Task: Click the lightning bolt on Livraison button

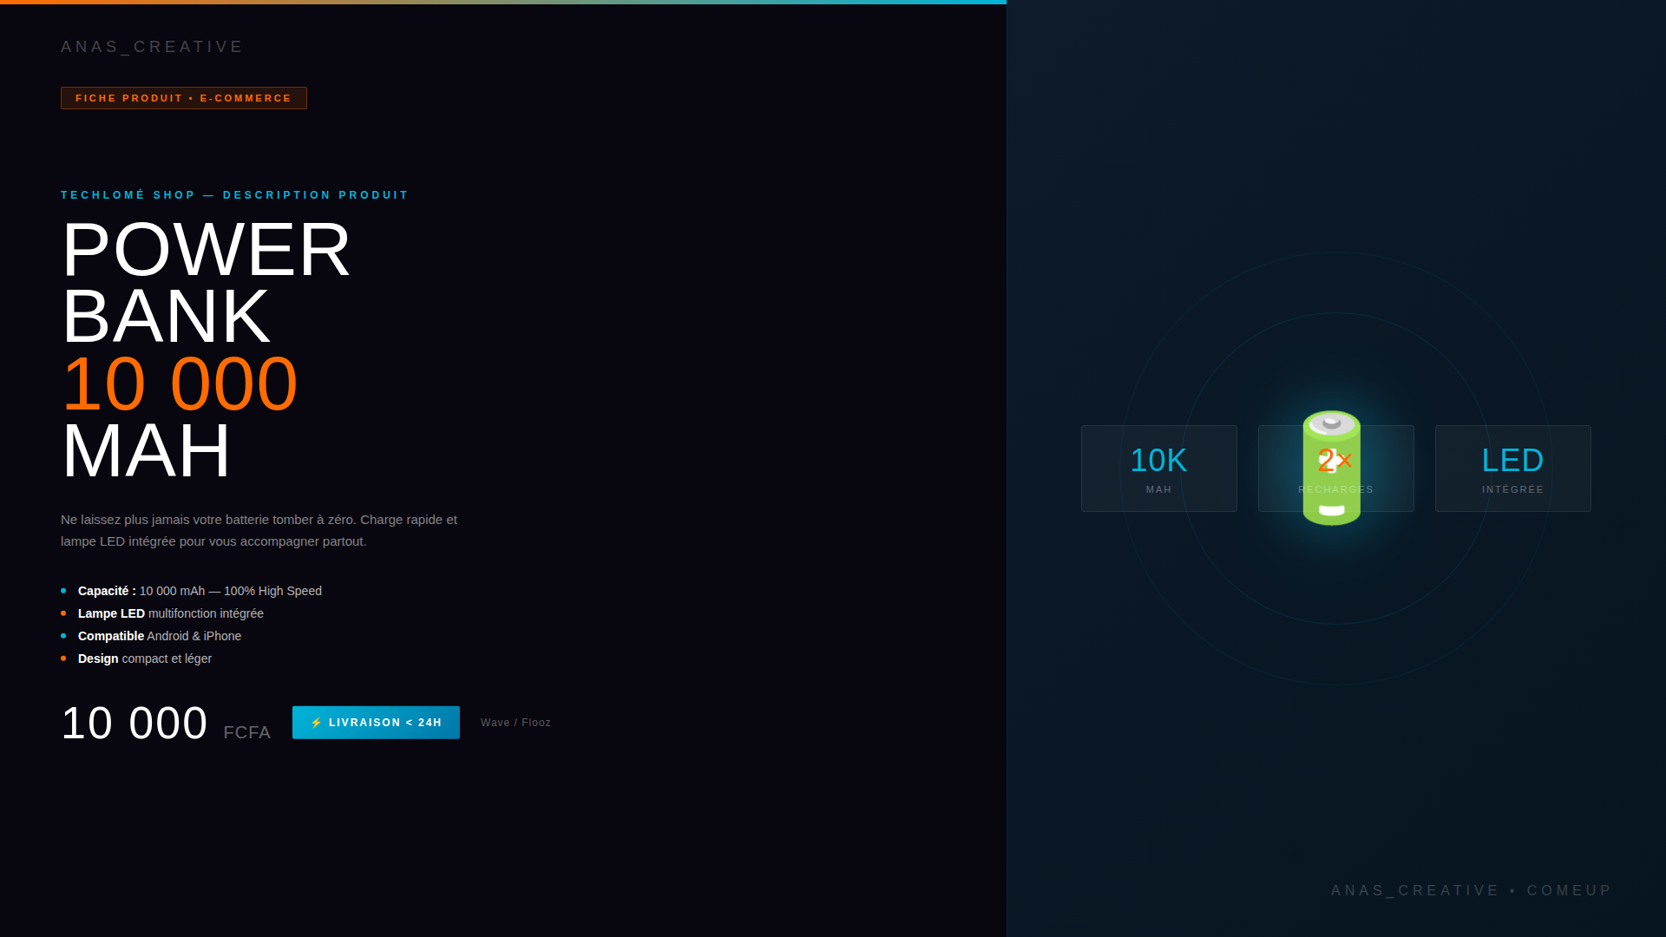Action: coord(317,723)
